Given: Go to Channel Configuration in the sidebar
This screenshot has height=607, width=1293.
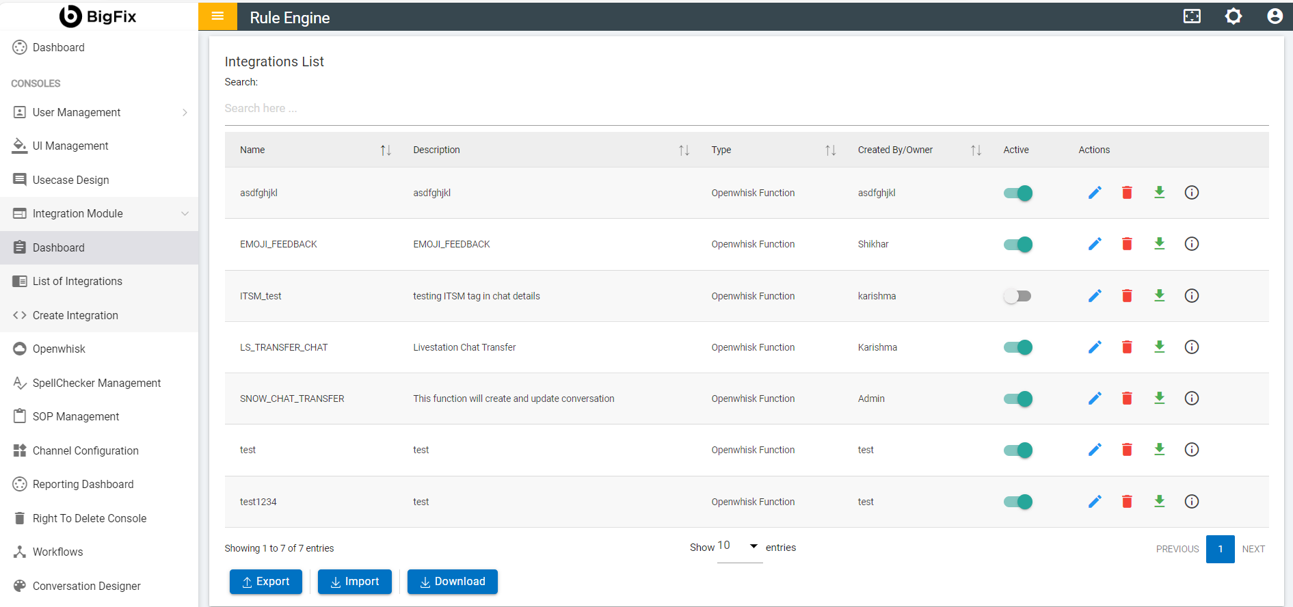Looking at the screenshot, I should [x=85, y=450].
